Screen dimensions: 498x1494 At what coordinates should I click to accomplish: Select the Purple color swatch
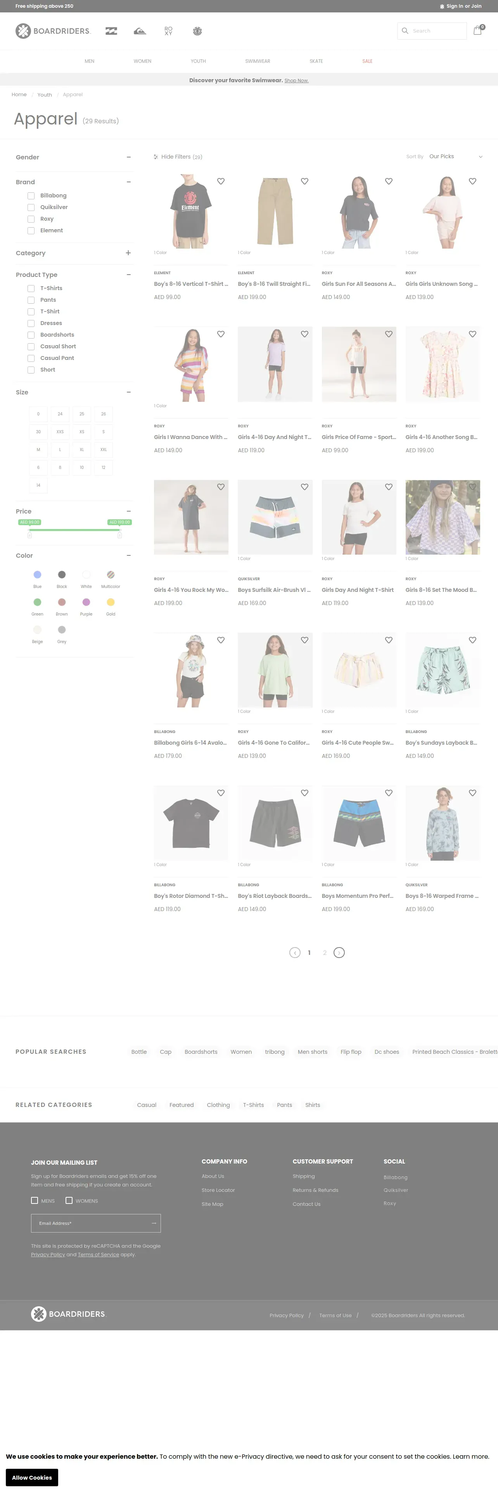click(86, 603)
